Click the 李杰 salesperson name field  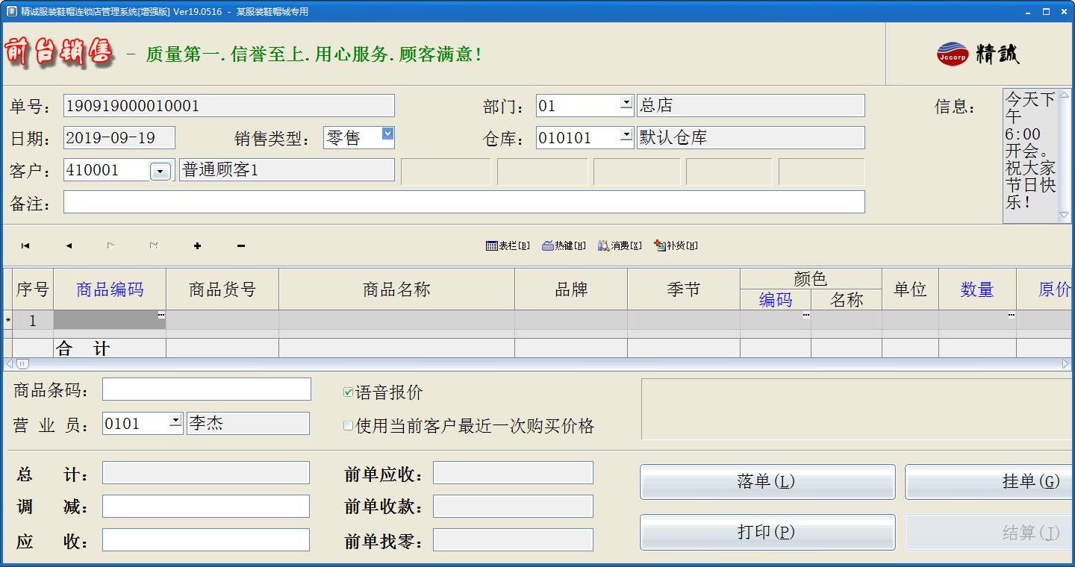[248, 424]
